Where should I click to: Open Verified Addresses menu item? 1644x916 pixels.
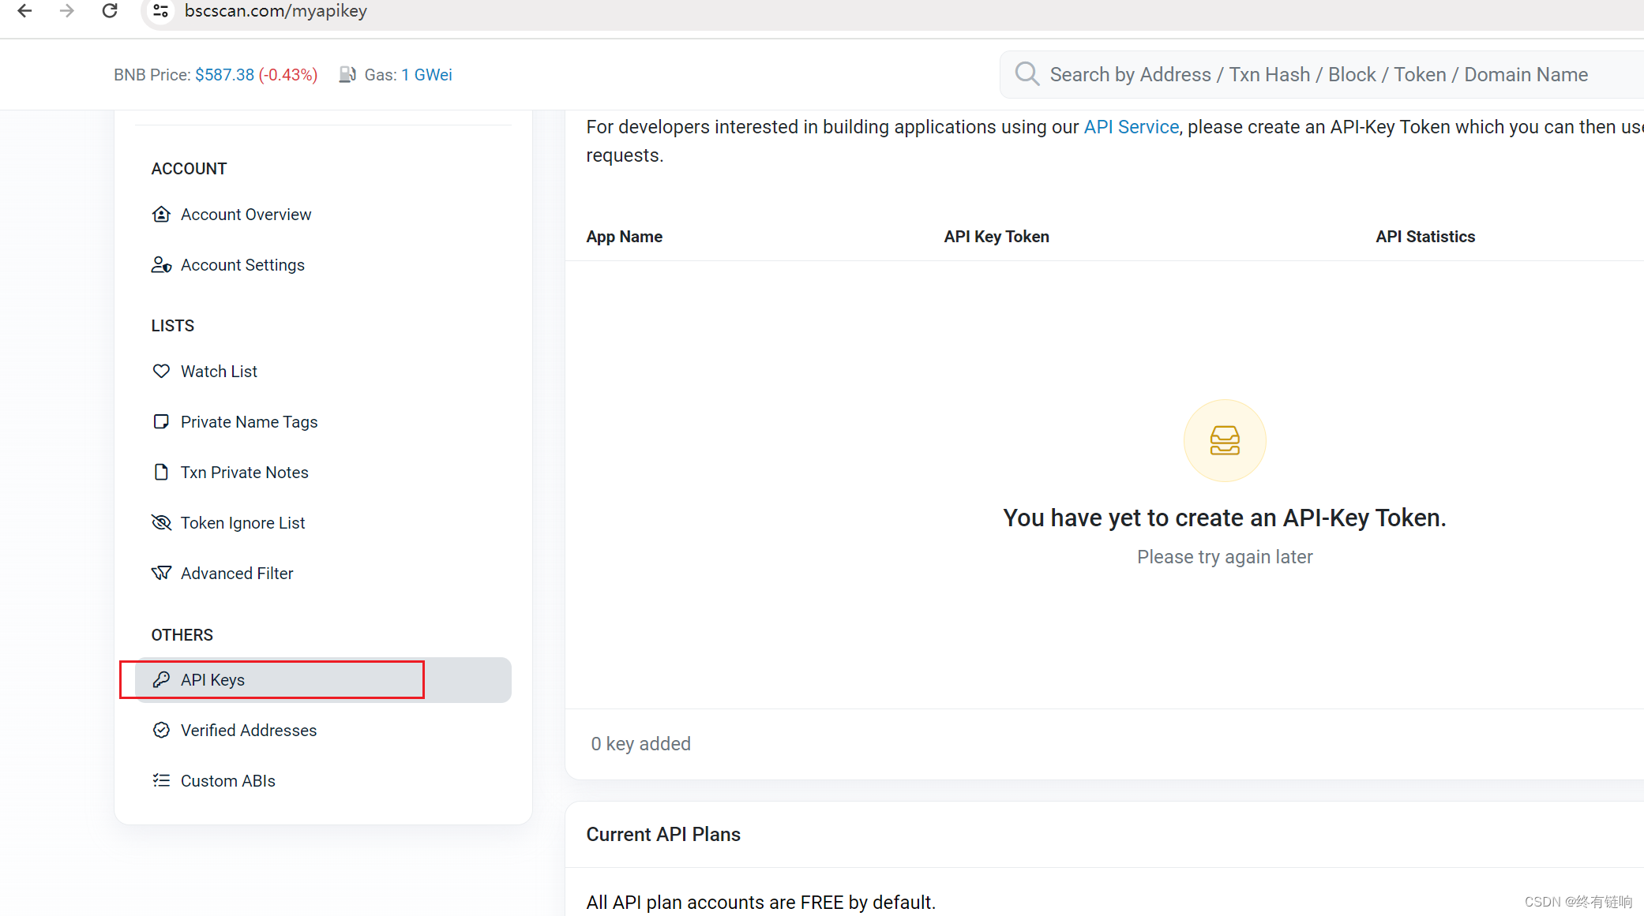click(248, 730)
